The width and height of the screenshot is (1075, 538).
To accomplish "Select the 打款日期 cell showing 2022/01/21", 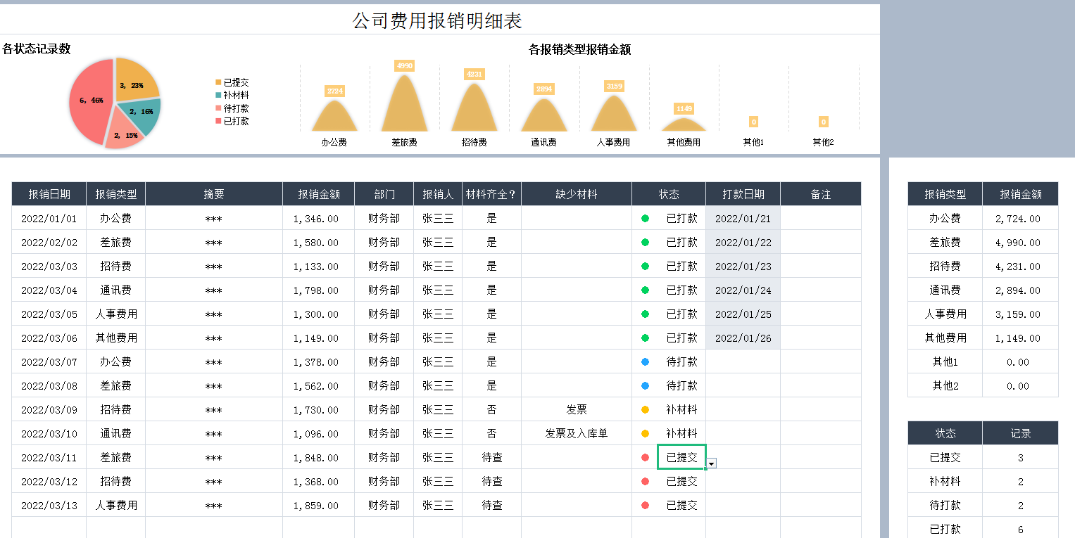I will click(x=743, y=217).
